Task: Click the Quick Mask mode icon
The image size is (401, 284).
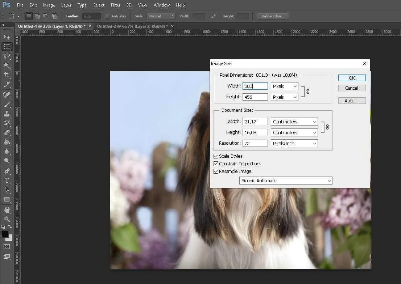Action: tap(7, 246)
